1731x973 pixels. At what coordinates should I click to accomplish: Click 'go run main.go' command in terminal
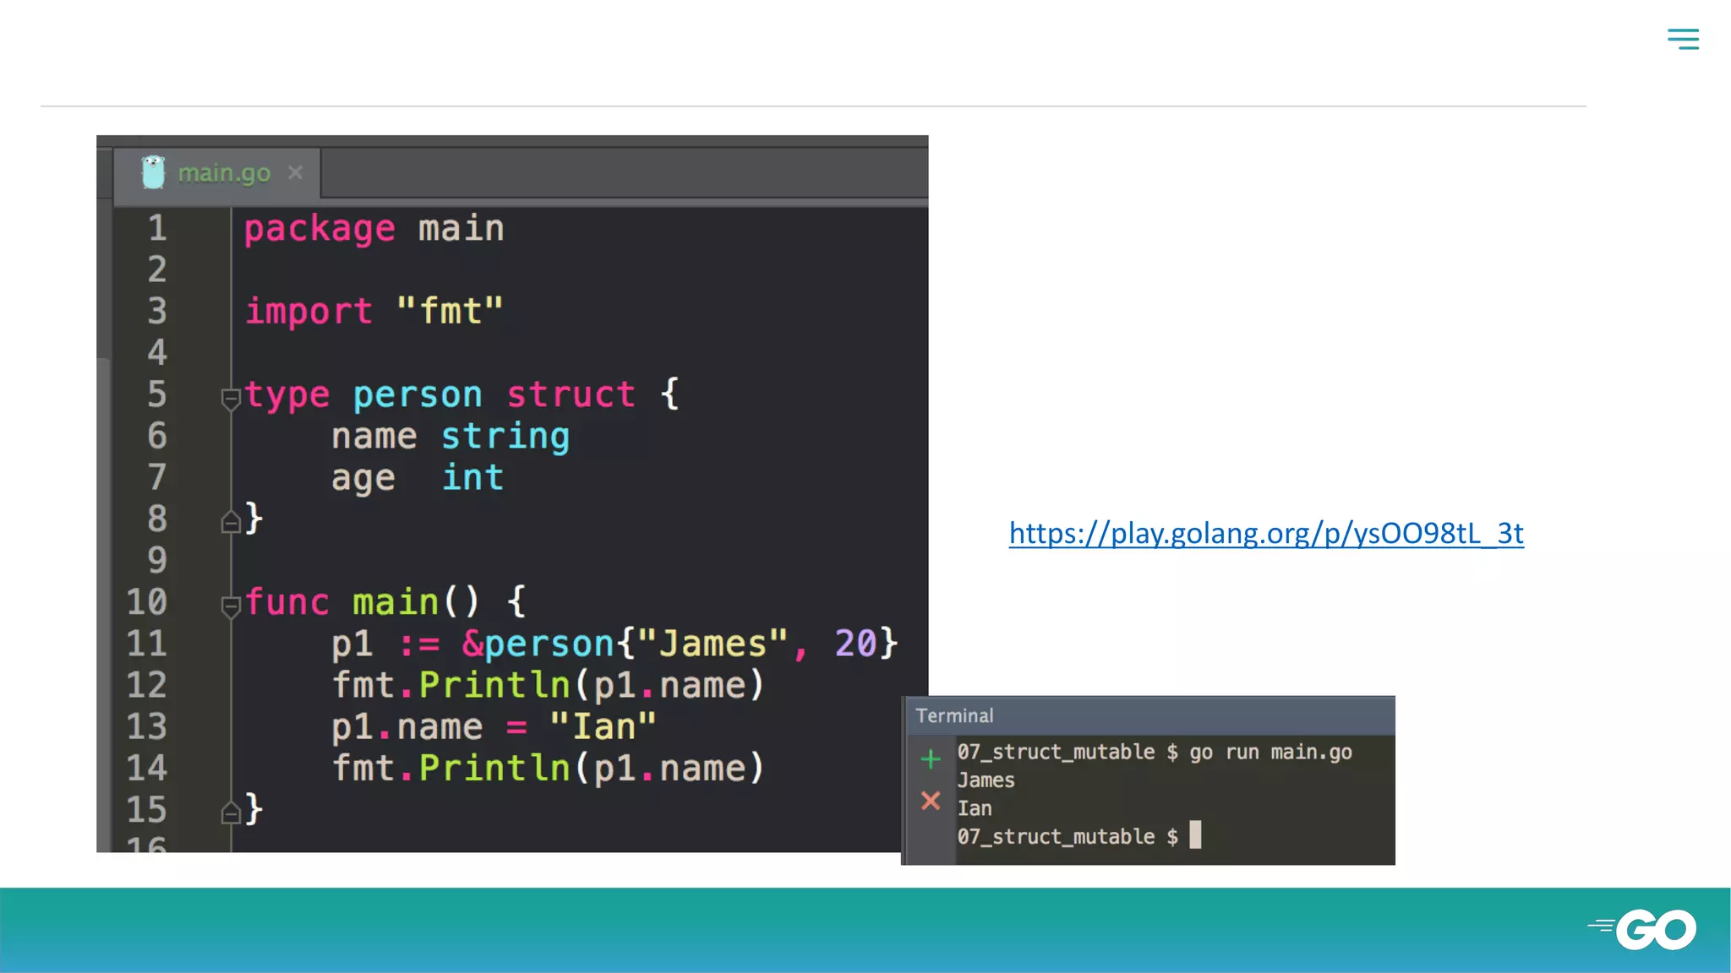point(1271,752)
